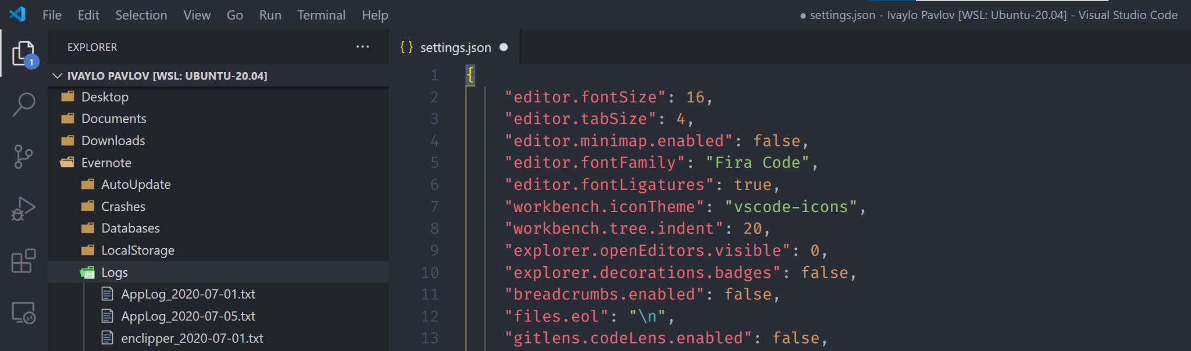Click the false value of editor.minimap.enabled

click(777, 141)
